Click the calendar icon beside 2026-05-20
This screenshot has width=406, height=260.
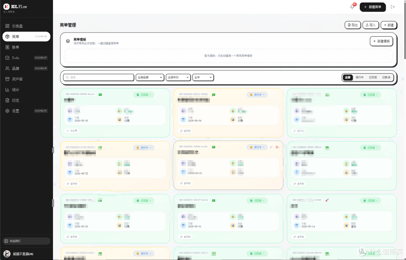click(x=70, y=225)
